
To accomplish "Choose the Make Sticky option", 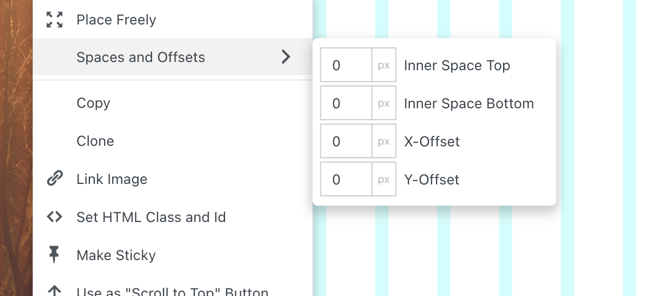I will [x=116, y=255].
